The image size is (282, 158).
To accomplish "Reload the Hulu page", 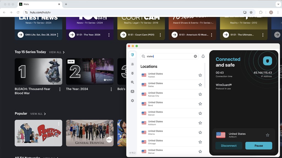I will [x=18, y=12].
